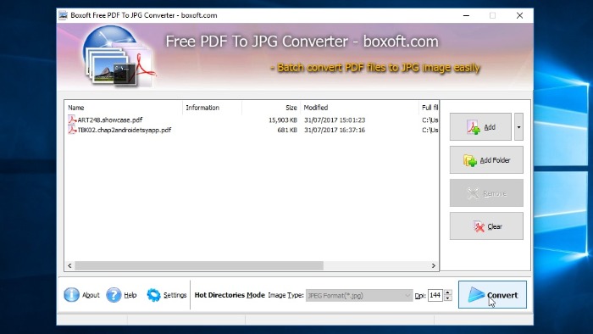Open Help via the question mark icon
Screen dimensions: 593x334
114,295
